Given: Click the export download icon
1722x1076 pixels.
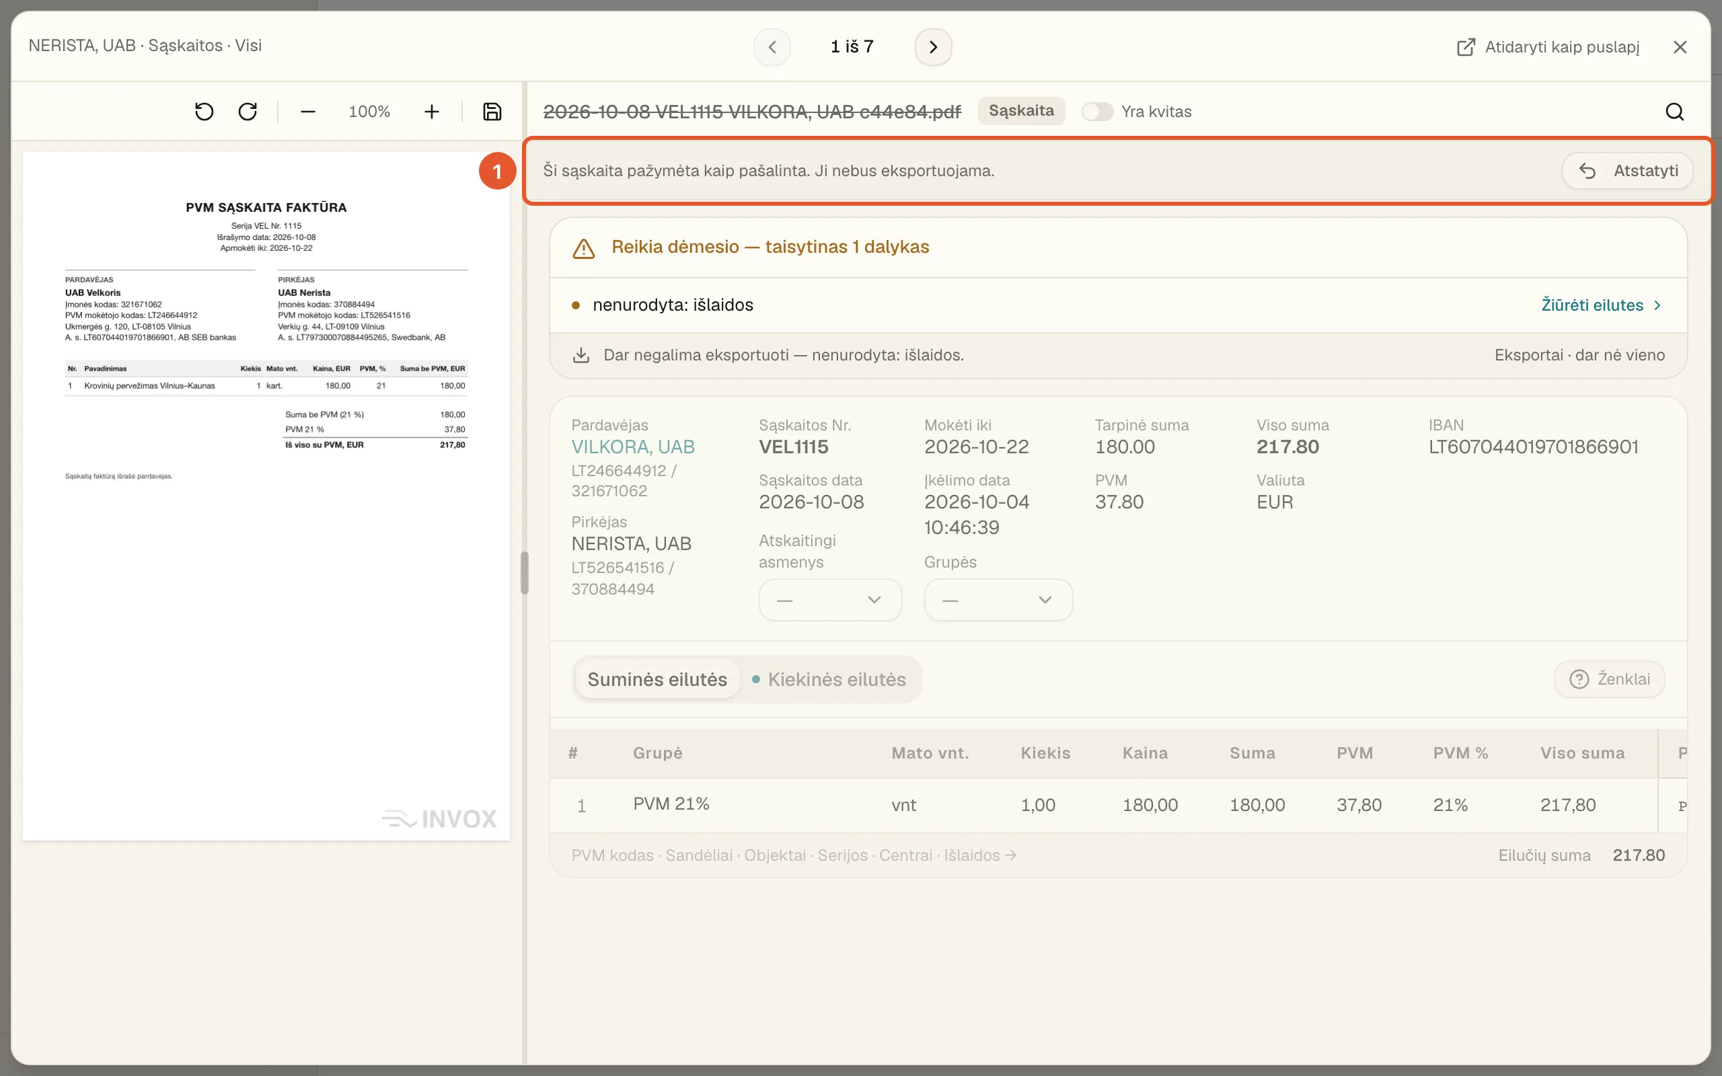Looking at the screenshot, I should click(581, 355).
